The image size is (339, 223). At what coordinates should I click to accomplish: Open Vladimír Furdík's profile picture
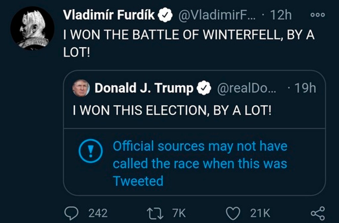click(x=32, y=28)
